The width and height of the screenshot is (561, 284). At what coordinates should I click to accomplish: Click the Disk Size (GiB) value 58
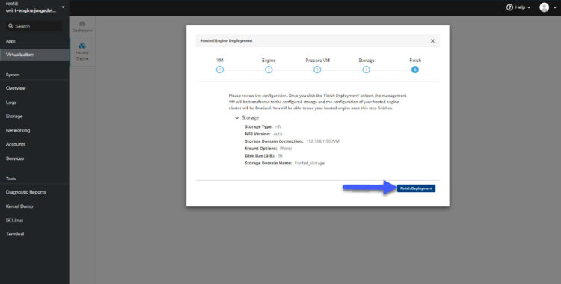[x=280, y=156]
